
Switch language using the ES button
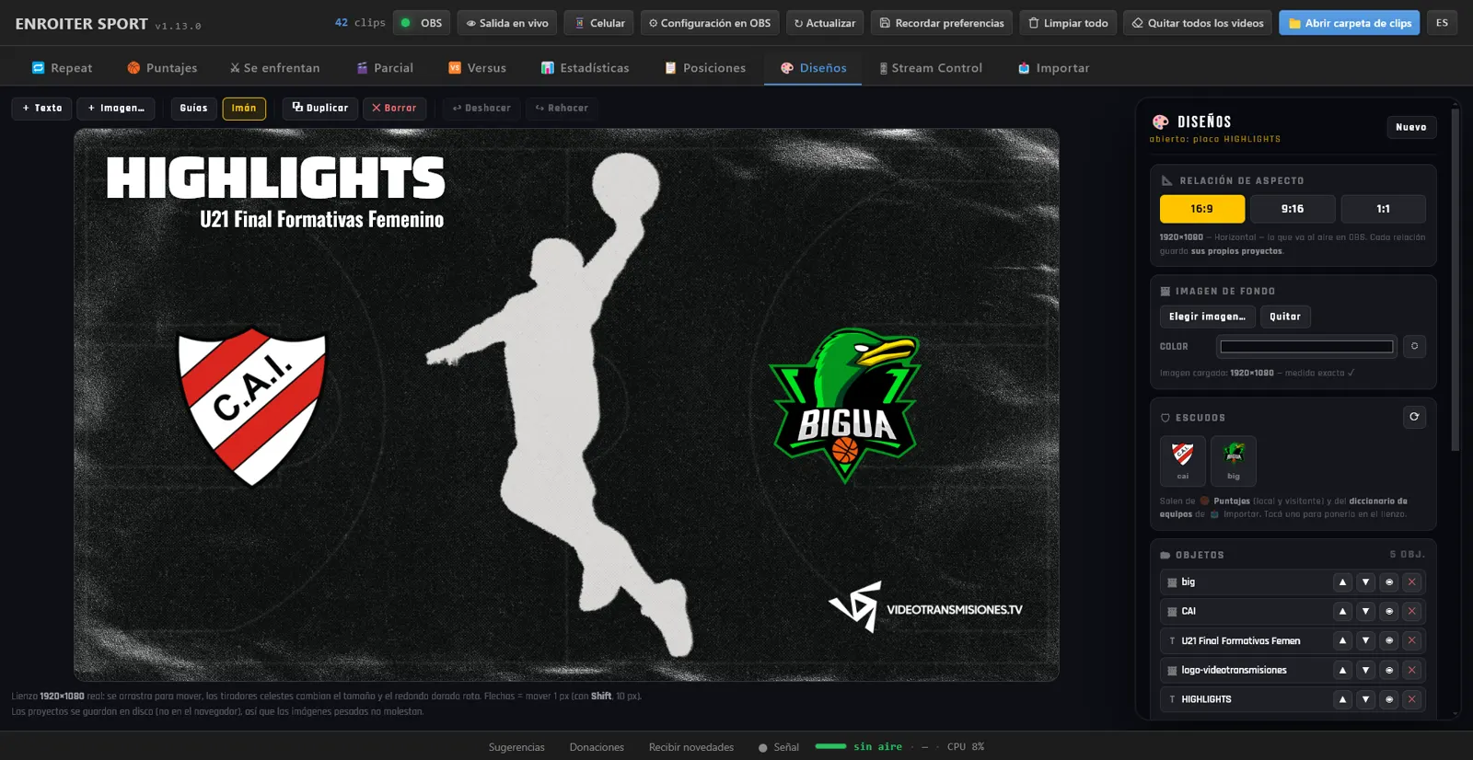1442,23
